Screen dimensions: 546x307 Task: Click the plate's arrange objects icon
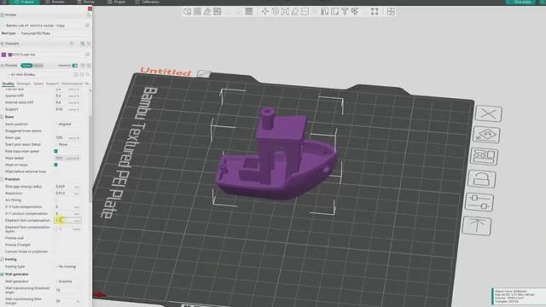[484, 156]
